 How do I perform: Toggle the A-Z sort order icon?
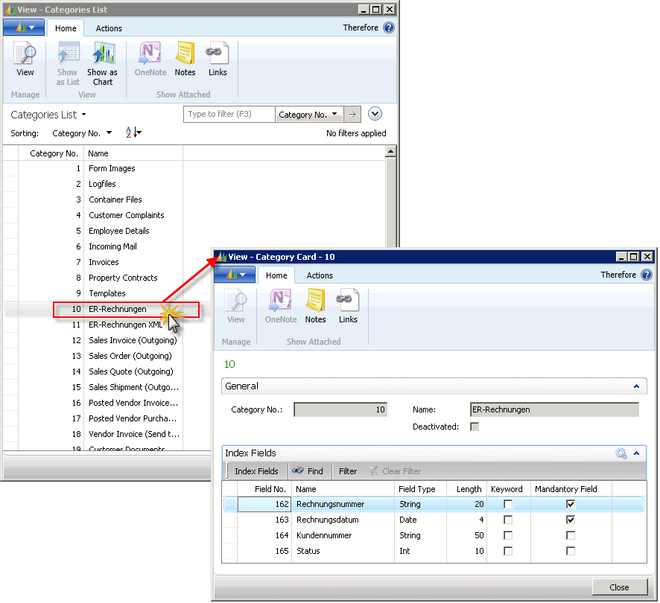tap(133, 133)
